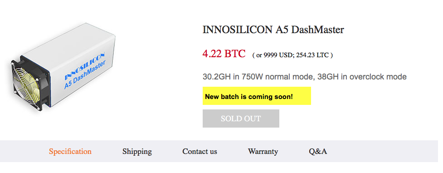Click the word 'DashMaster' in the heading
Screen dimensions: 443x173
317,30
